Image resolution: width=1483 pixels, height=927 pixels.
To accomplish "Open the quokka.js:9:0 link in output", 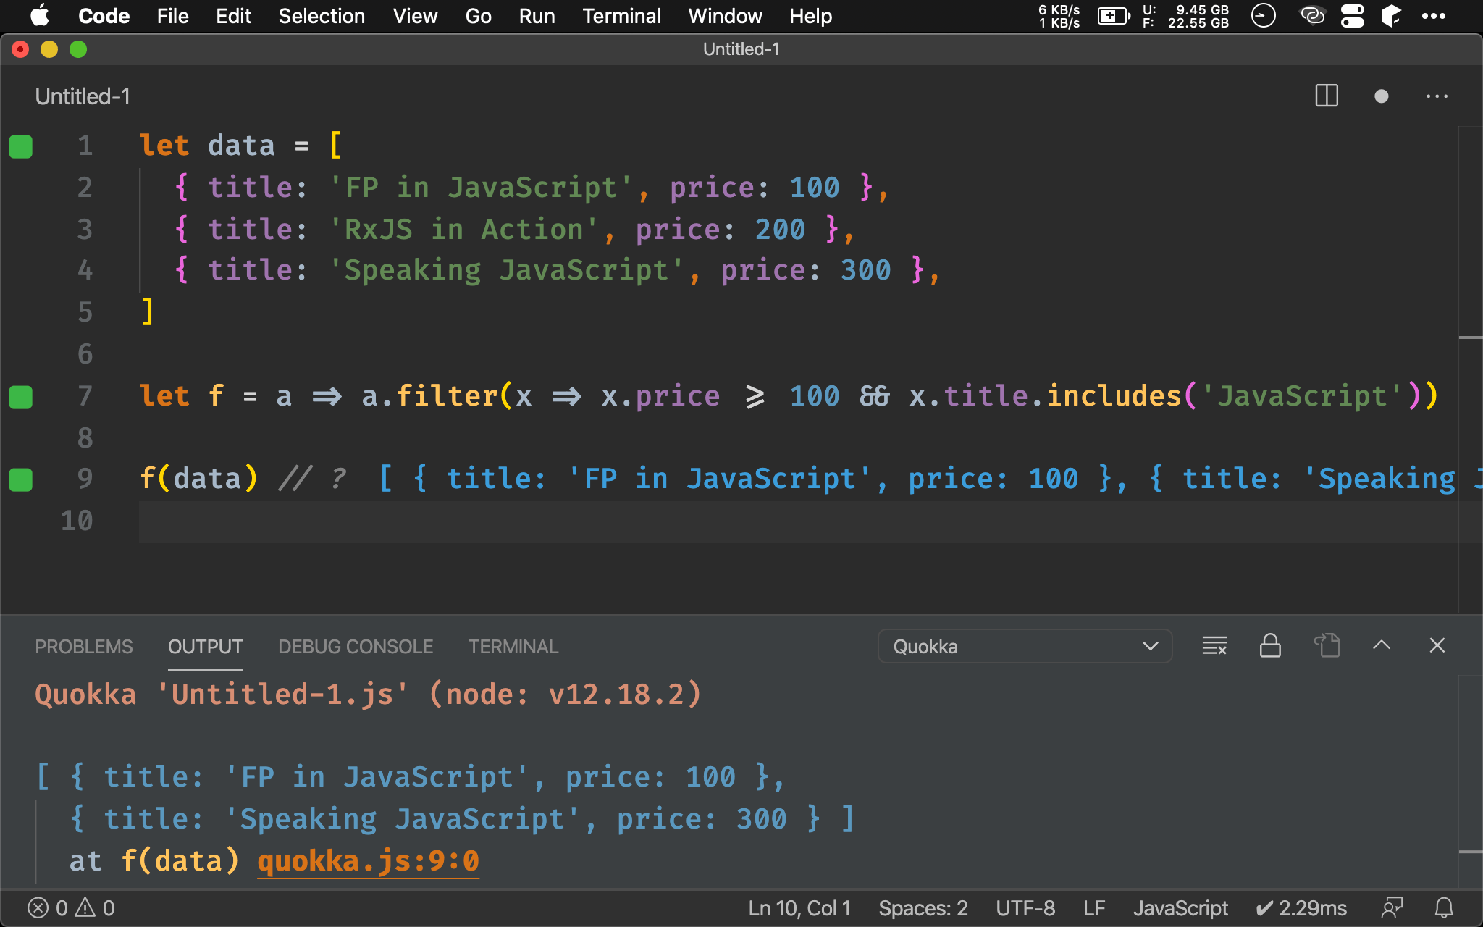I will [x=368, y=861].
